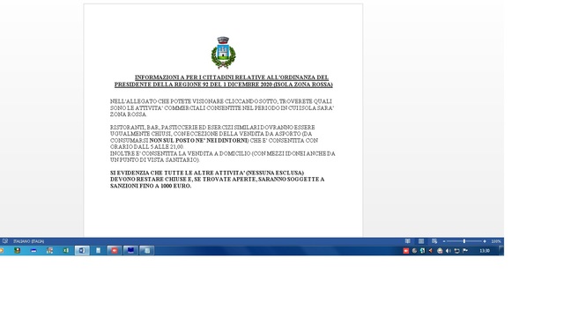Viewport: 564px width, 317px height.
Task: Open the white document icon in taskbar
Action: pos(98,250)
